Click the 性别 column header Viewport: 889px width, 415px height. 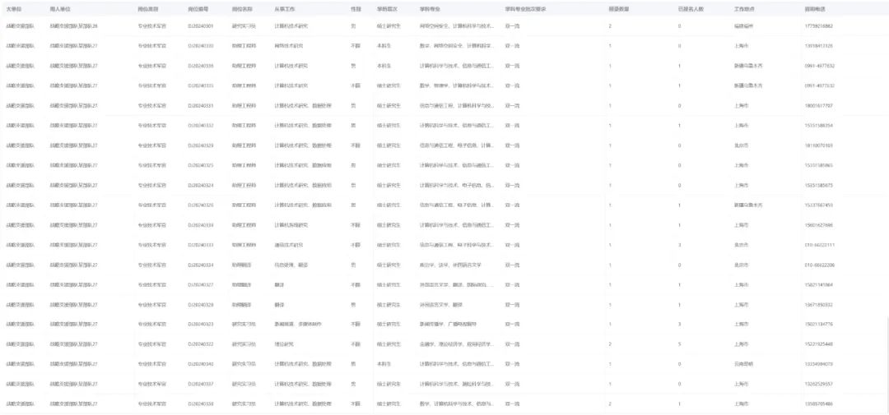355,7
